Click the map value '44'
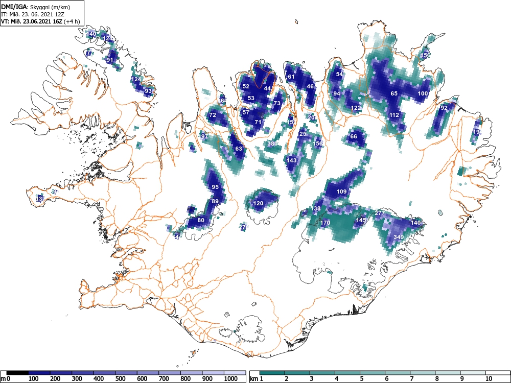Screen dimensions: 511x383 267,88
